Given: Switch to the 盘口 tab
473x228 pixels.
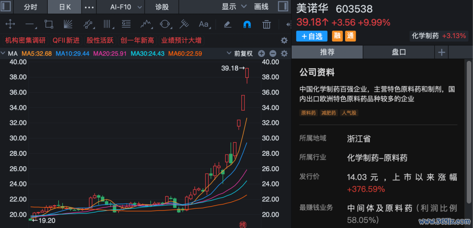Looking at the screenshot, I should tap(399, 52).
